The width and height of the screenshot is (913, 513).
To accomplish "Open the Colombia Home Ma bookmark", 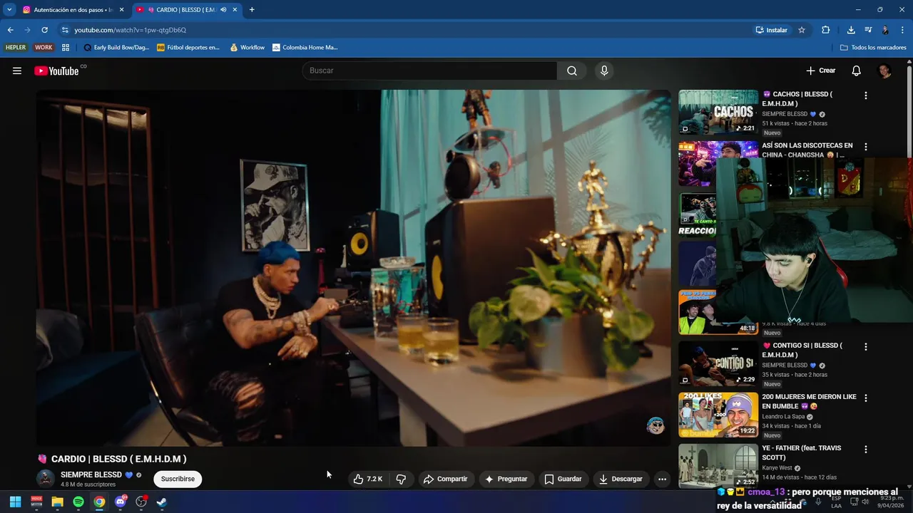I will pyautogui.click(x=305, y=48).
